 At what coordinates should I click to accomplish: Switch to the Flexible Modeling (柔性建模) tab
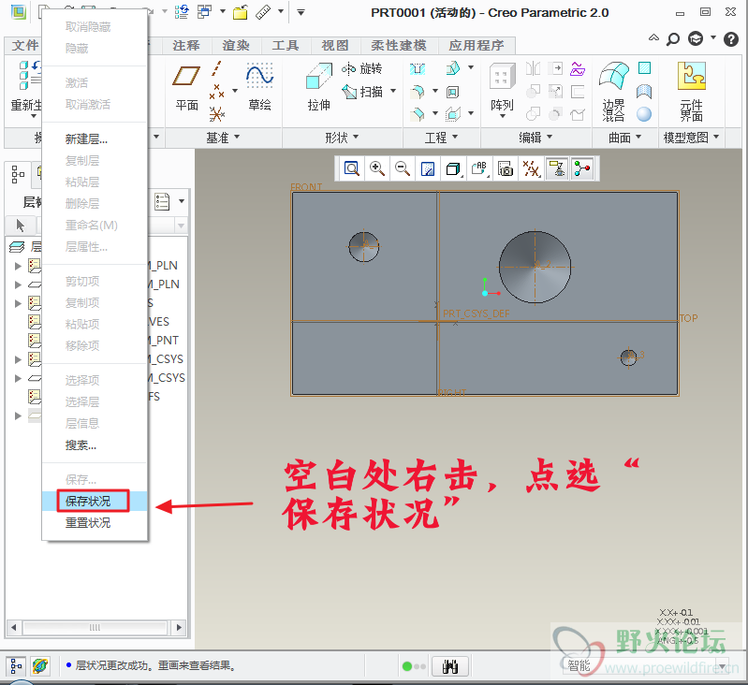tap(398, 46)
